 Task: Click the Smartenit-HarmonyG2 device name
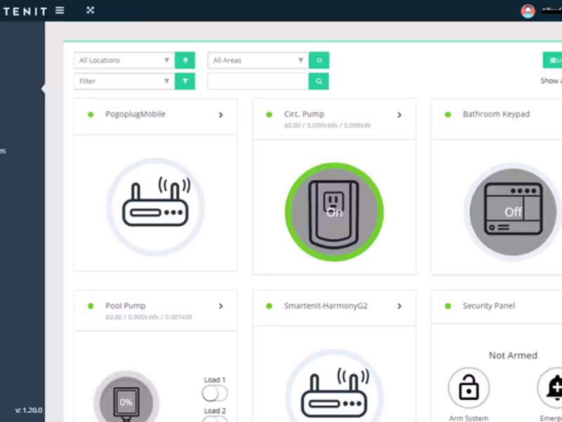[x=326, y=306]
